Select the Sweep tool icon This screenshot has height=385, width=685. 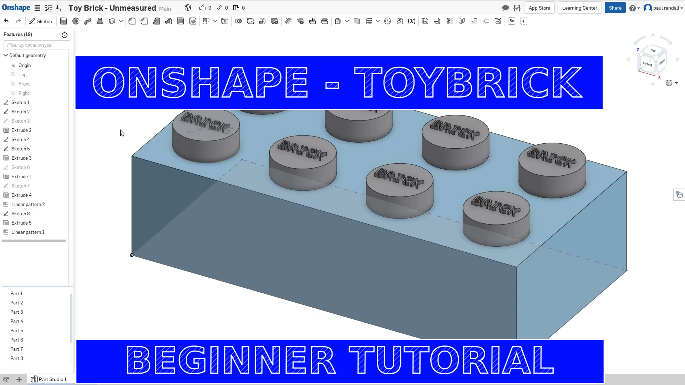tap(88, 21)
